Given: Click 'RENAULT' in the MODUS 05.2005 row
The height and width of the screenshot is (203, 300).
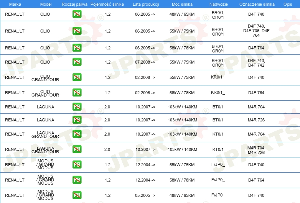Looking at the screenshot, I should (x=15, y=195).
